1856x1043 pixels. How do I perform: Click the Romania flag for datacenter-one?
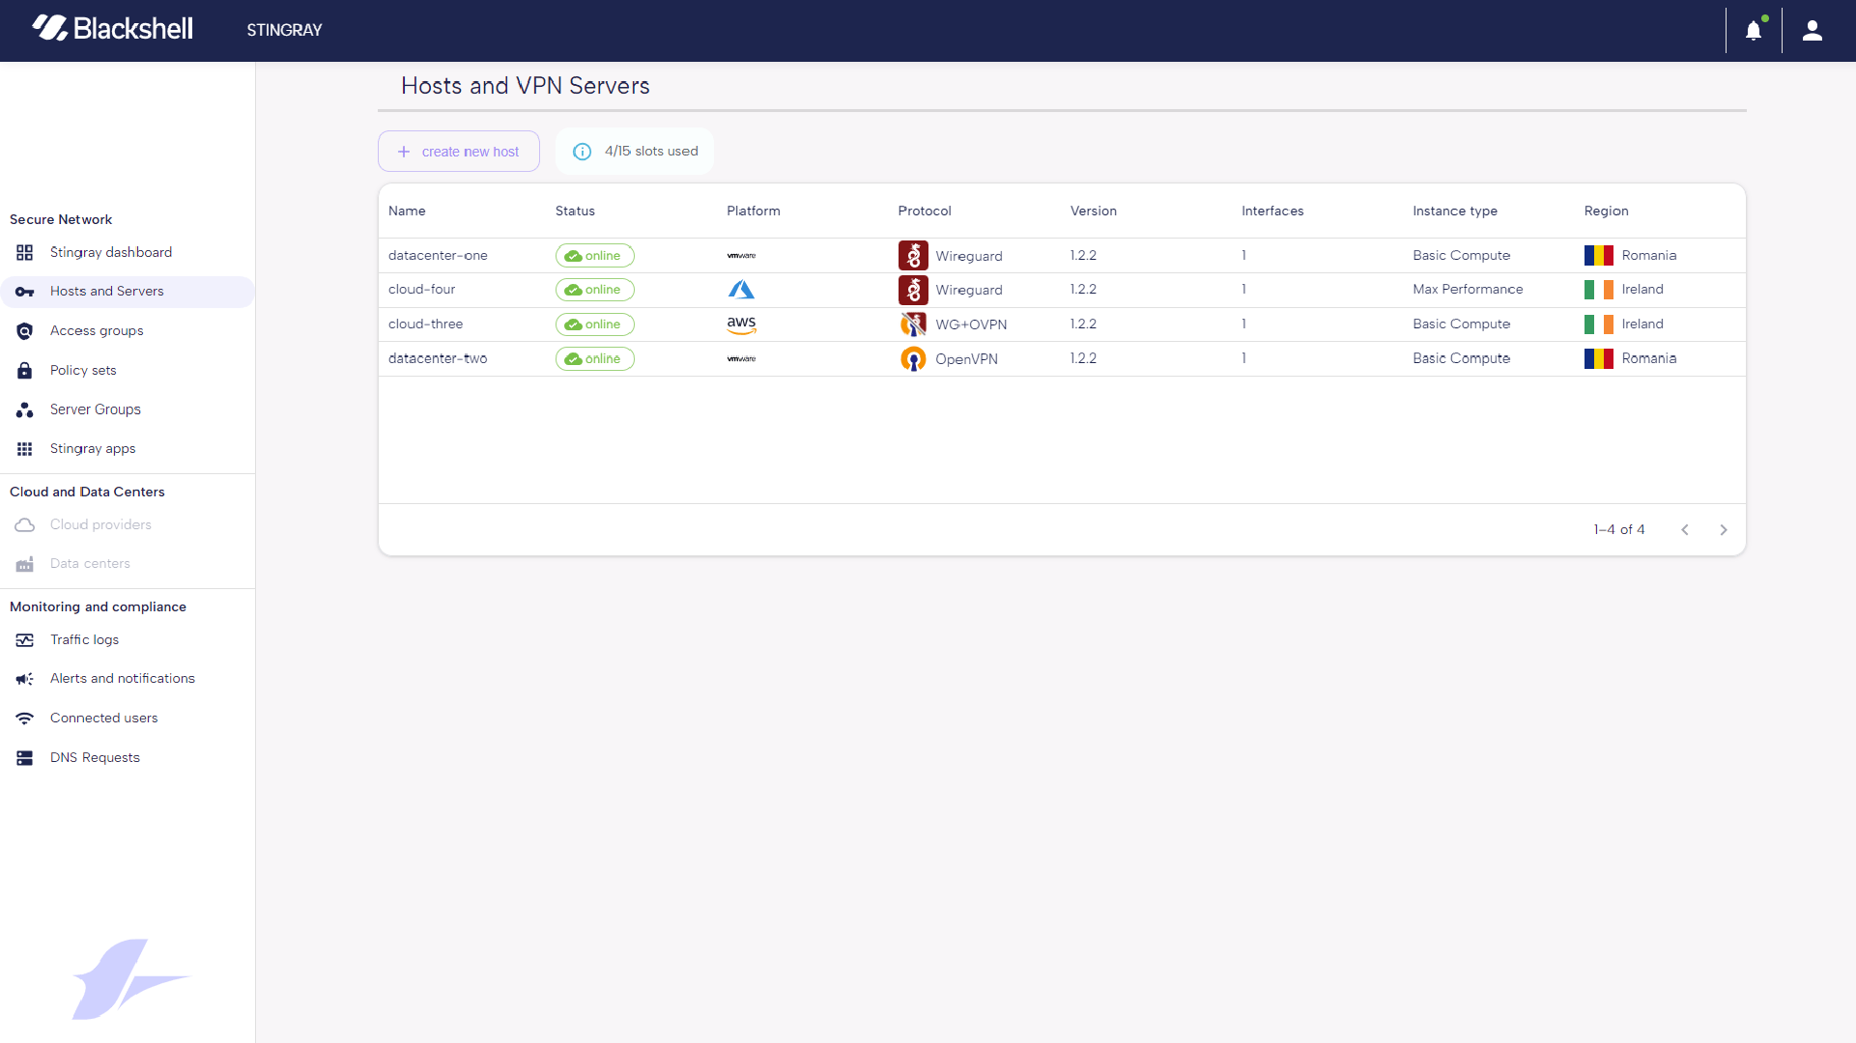tap(1598, 256)
